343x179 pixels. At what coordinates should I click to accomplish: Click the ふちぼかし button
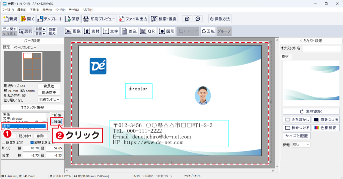(x=296, y=120)
